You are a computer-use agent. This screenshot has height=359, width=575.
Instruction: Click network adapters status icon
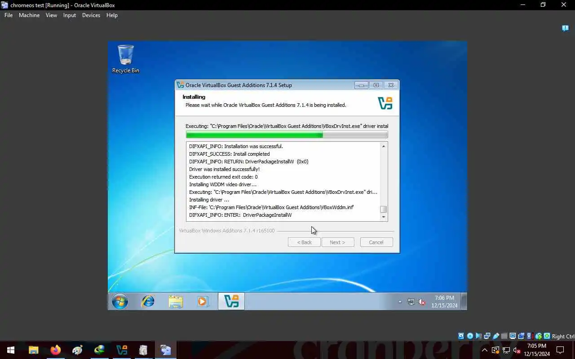[x=487, y=336]
